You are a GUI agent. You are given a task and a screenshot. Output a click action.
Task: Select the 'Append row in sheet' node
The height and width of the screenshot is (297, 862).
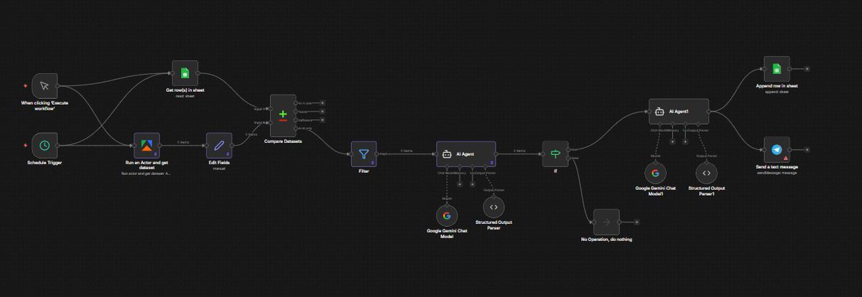click(777, 69)
